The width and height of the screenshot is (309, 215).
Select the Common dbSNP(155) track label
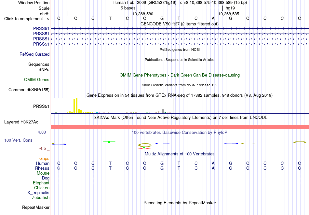click(29, 90)
